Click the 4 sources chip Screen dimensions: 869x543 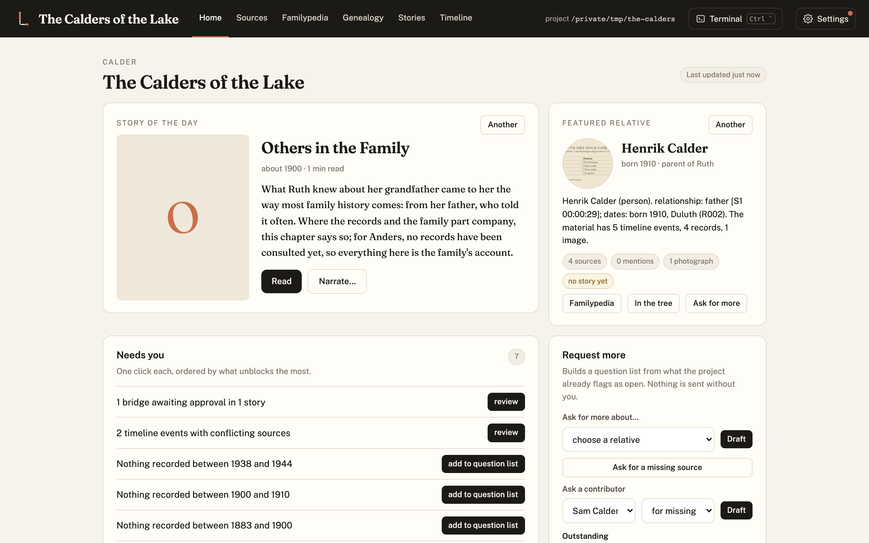pos(584,261)
